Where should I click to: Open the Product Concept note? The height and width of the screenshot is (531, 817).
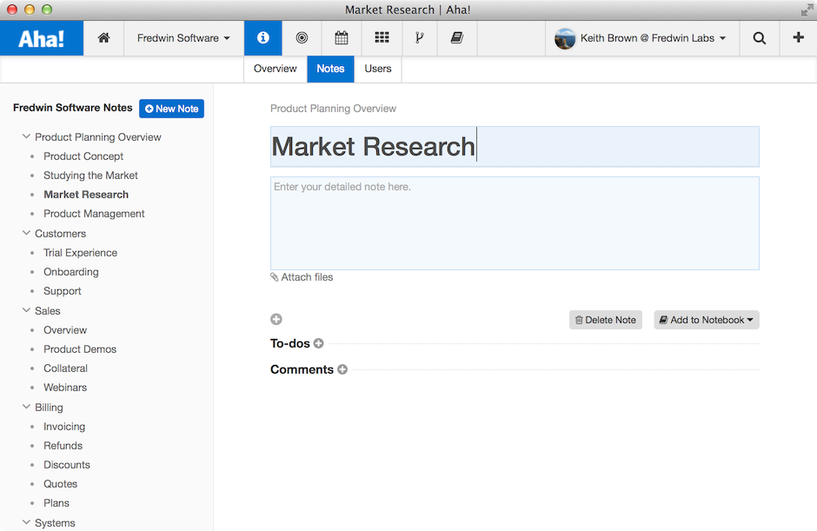(83, 156)
